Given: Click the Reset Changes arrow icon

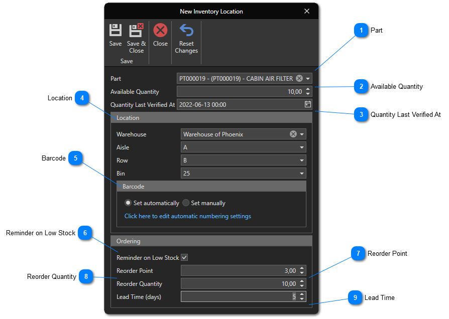Looking at the screenshot, I should pyautogui.click(x=186, y=31).
